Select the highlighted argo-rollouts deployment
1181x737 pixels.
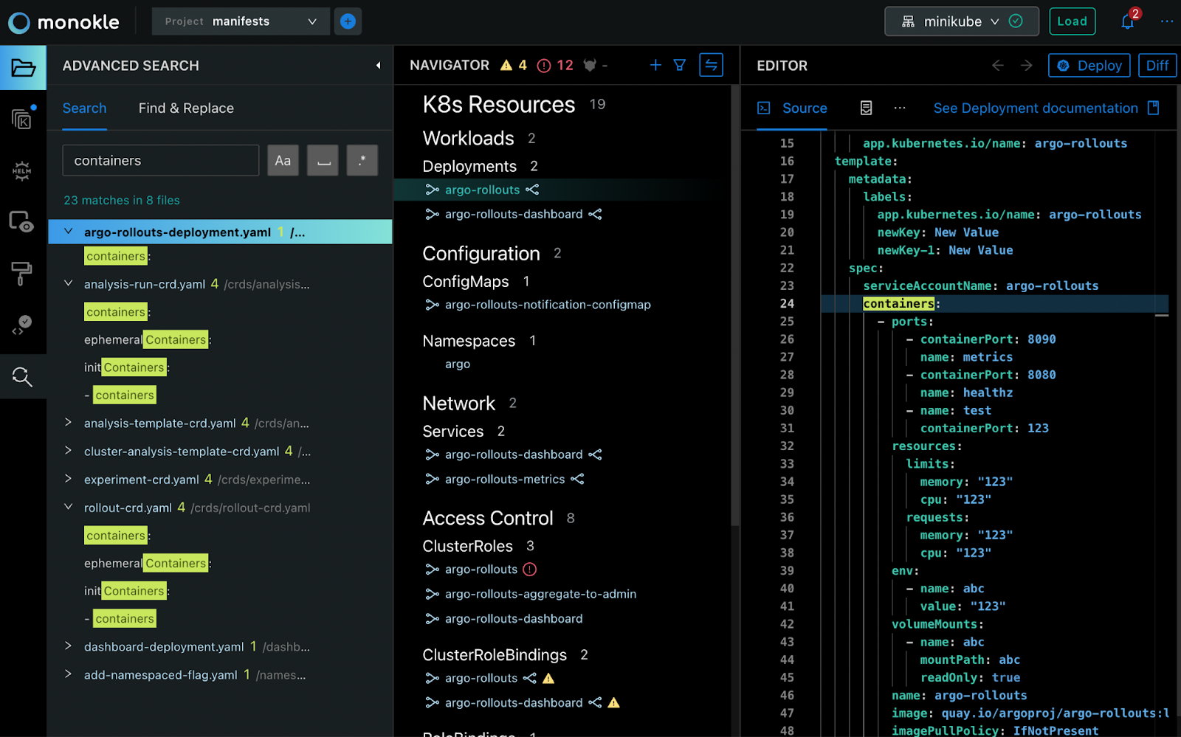click(x=482, y=190)
